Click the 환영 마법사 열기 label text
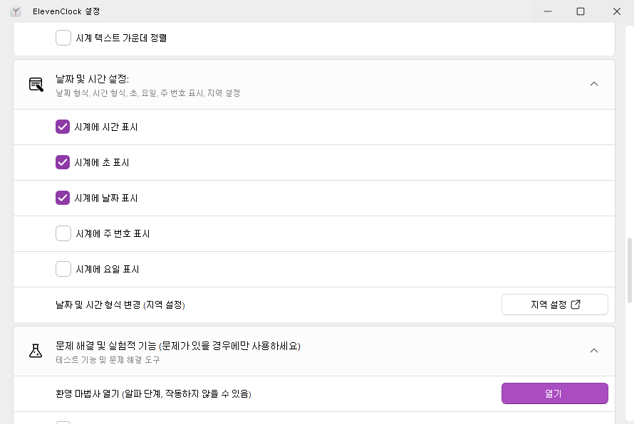634x424 pixels. [x=153, y=393]
